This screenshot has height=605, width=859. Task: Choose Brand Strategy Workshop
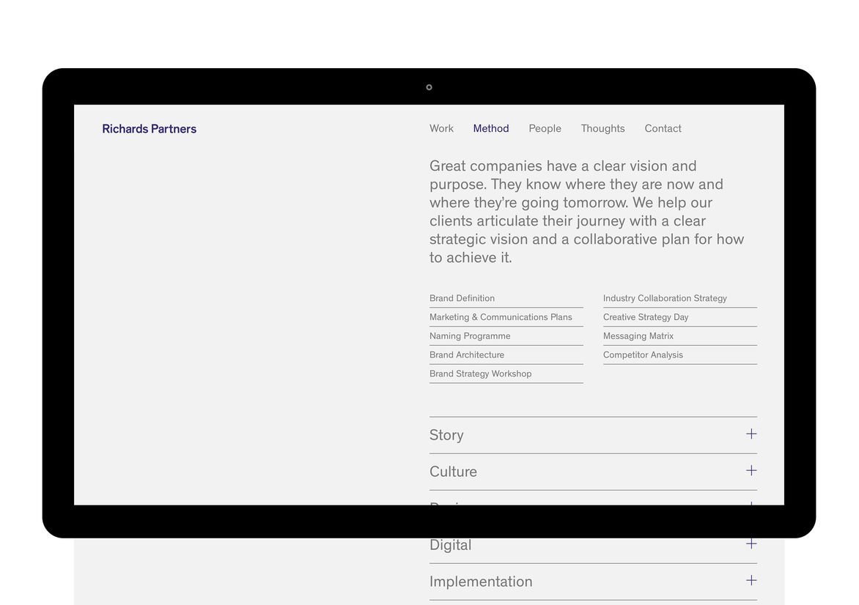[480, 374]
